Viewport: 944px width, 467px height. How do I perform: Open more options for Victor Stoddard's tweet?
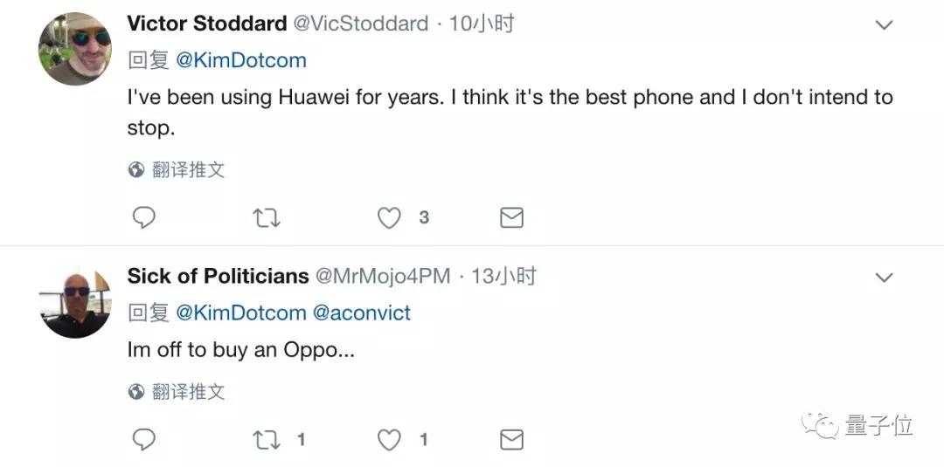pos(885,24)
